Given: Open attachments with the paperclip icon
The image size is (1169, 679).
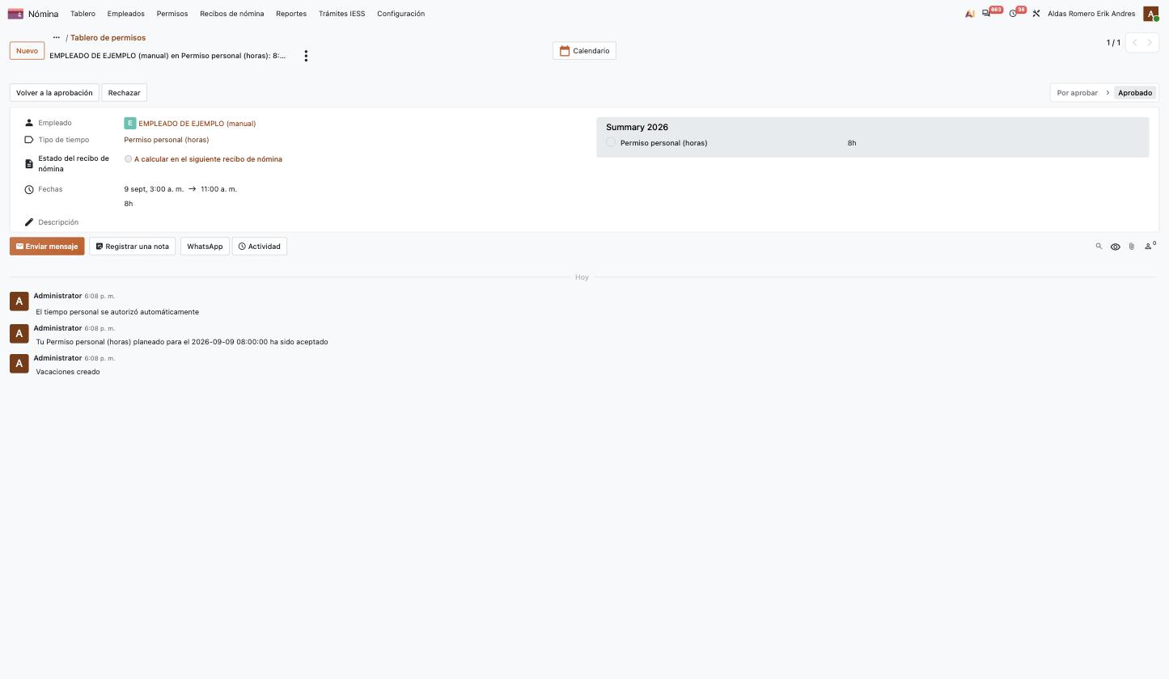Looking at the screenshot, I should pyautogui.click(x=1131, y=247).
